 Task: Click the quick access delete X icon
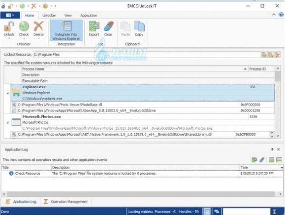tap(34, 6)
